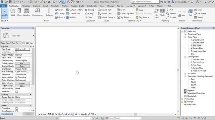215x120 pixels.
Task: Open the 1.Ground Level floor plan
Action: (x=198, y=40)
